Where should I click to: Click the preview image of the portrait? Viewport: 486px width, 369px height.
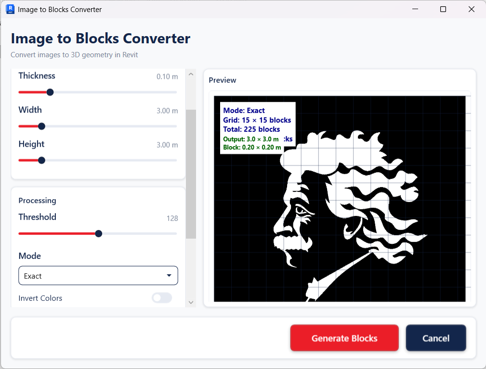tap(340, 199)
